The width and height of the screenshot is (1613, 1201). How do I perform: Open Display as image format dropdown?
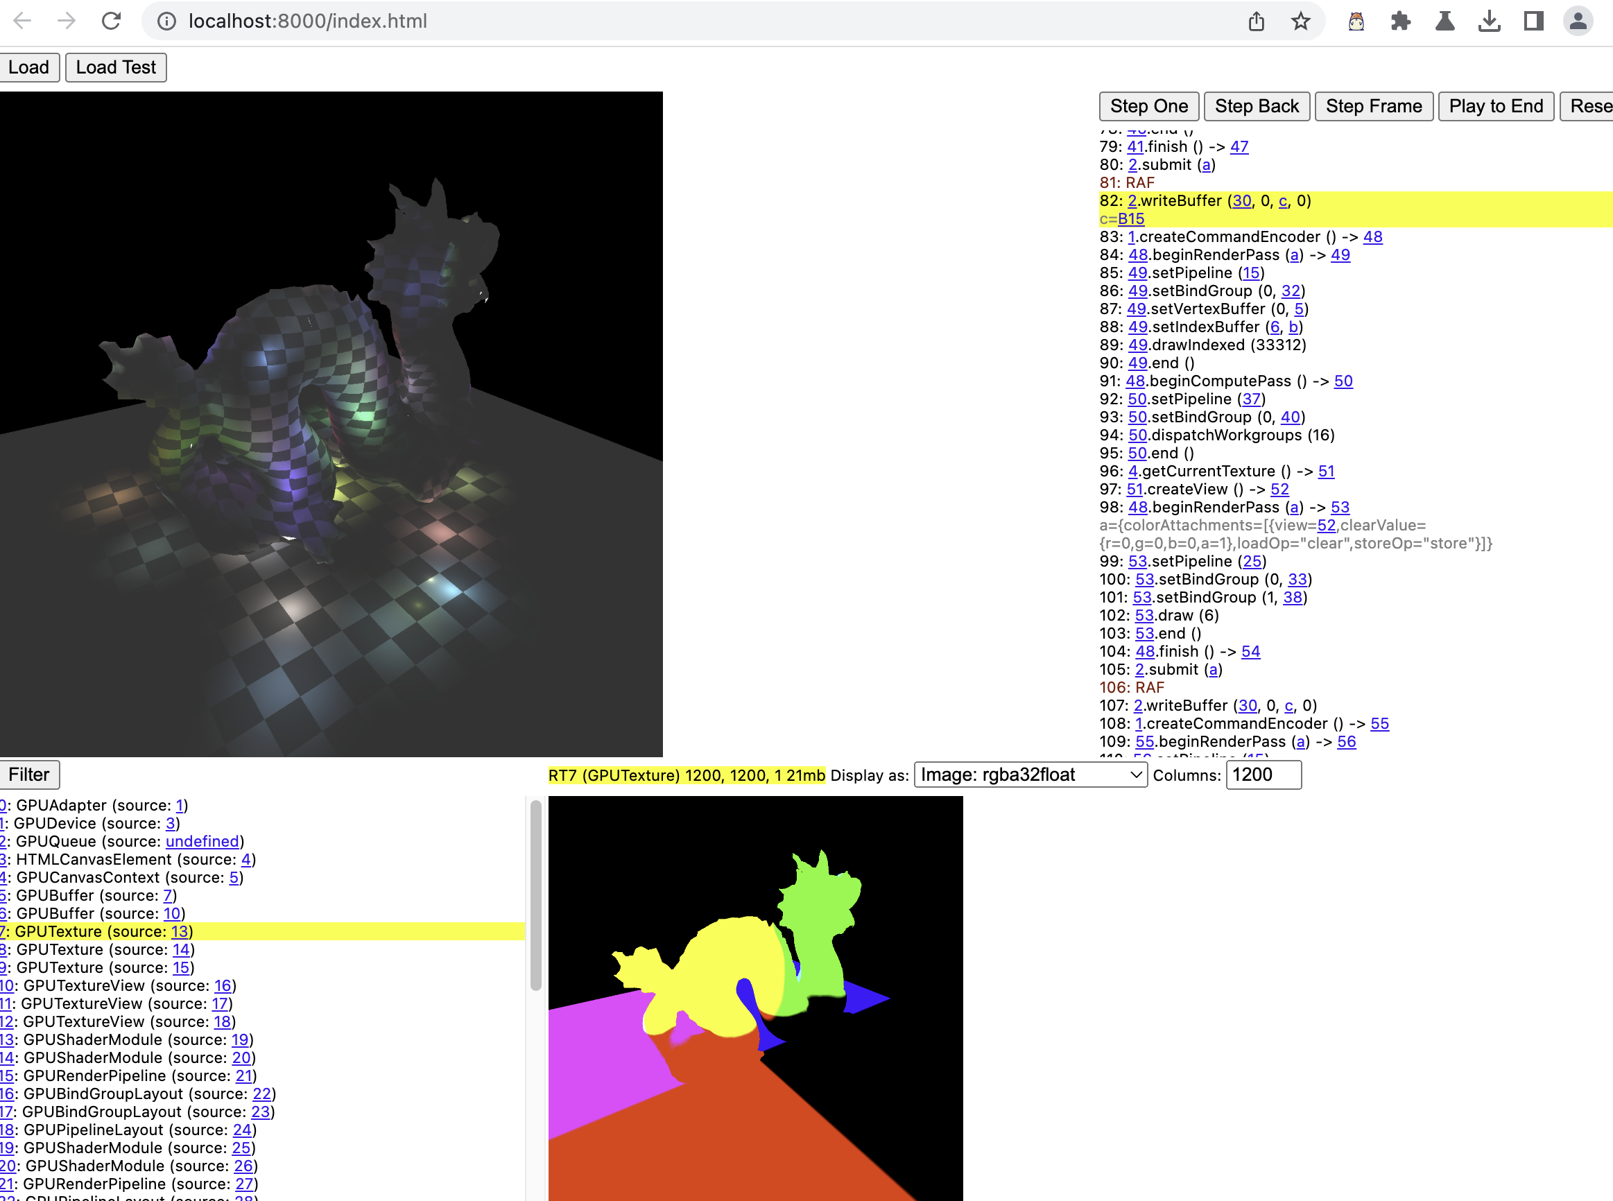1030,775
